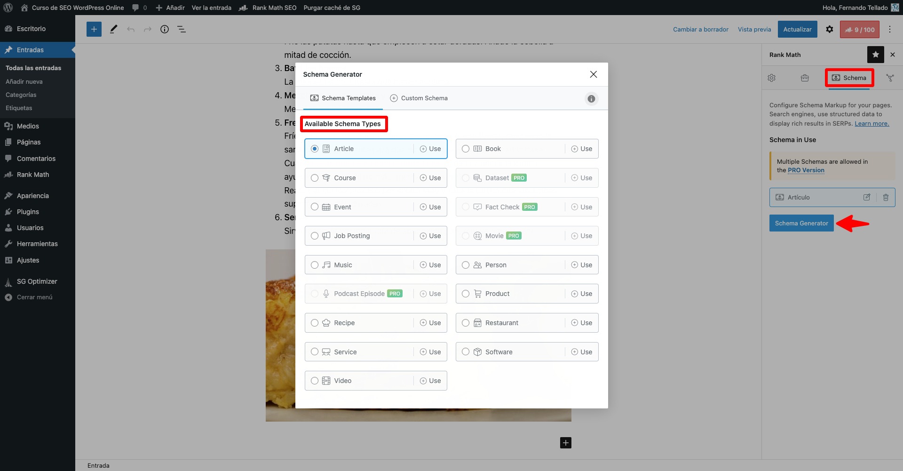Open Rank Math general settings gear icon
This screenshot has height=471, width=903.
[771, 78]
